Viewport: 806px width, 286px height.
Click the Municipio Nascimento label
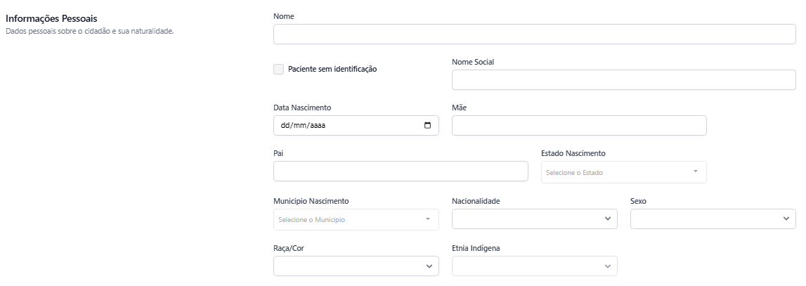pyautogui.click(x=311, y=200)
